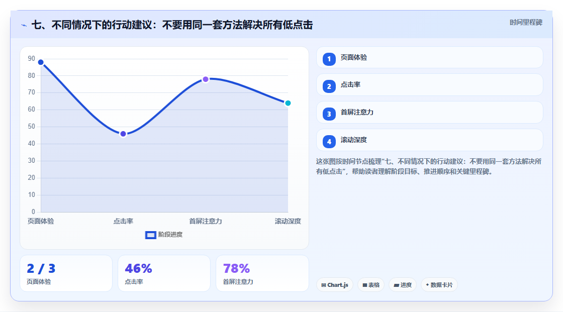Screen dimensions: 563x312
Task: Click 页面体验 caption under 2 / 3
Action: (x=39, y=282)
